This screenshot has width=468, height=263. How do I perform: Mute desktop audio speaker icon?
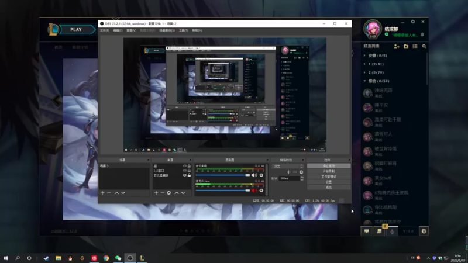tap(254, 175)
